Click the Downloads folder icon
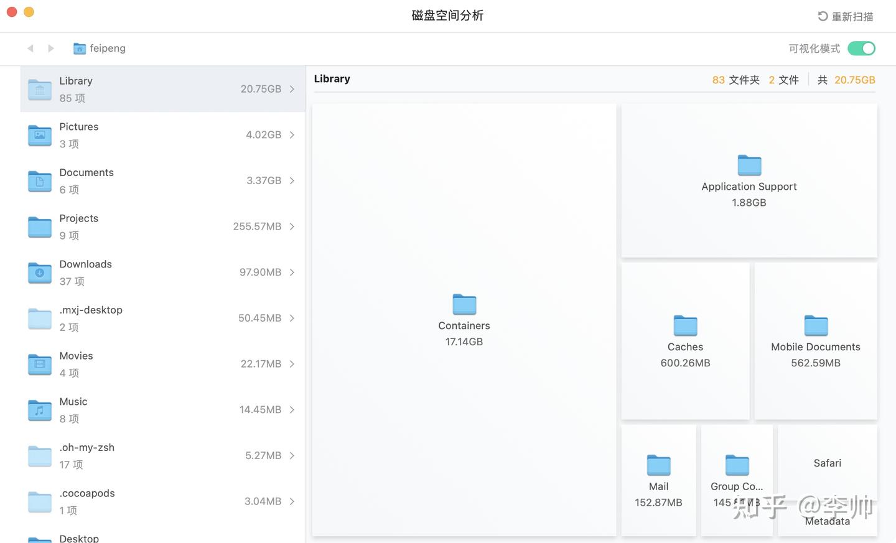Viewport: 896px width, 543px height. pyautogui.click(x=40, y=272)
